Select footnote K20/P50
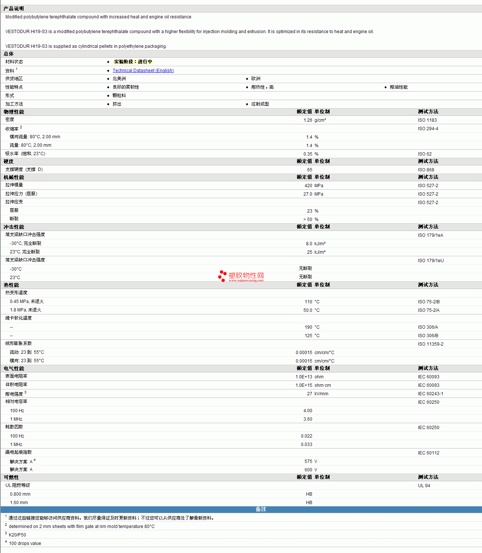482x553 pixels. (x=17, y=535)
